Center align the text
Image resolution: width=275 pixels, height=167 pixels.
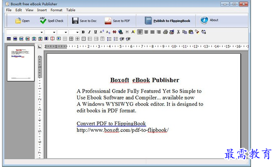[146, 32]
